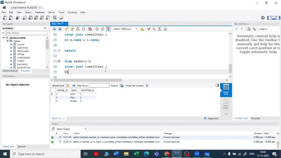Expand the customers table node

tap(11, 48)
